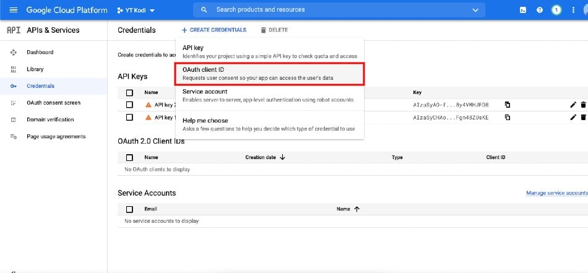Click warning icon beside API key 2
The height and width of the screenshot is (273, 588).
pos(149,105)
